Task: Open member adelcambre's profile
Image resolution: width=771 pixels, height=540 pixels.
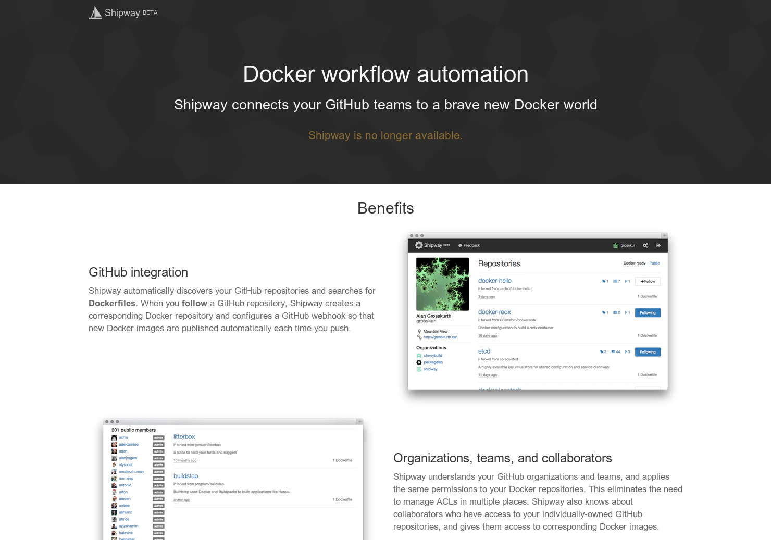Action: (x=129, y=445)
